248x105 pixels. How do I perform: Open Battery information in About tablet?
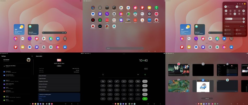(x=59, y=87)
